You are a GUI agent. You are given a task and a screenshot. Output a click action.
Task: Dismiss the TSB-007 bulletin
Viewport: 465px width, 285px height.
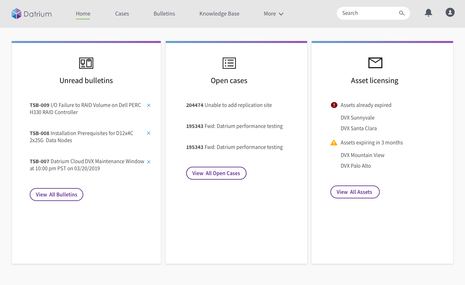point(149,162)
